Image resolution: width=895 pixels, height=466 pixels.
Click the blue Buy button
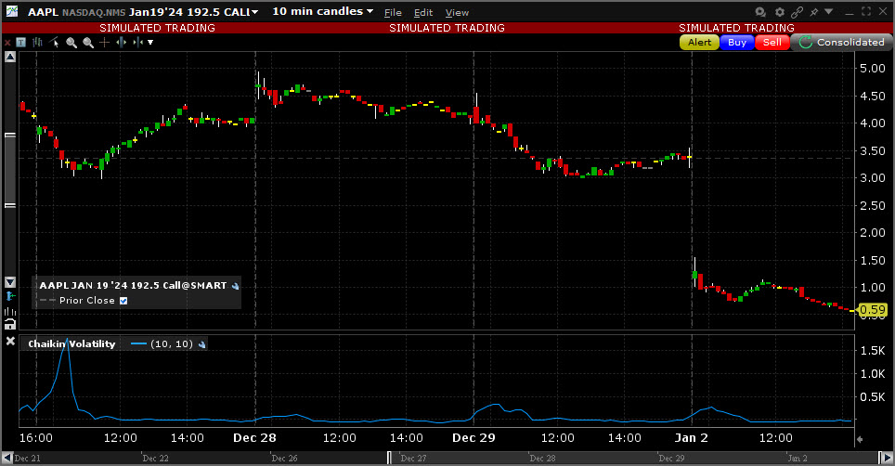point(737,42)
